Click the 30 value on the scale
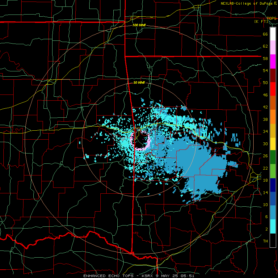 click(265, 144)
